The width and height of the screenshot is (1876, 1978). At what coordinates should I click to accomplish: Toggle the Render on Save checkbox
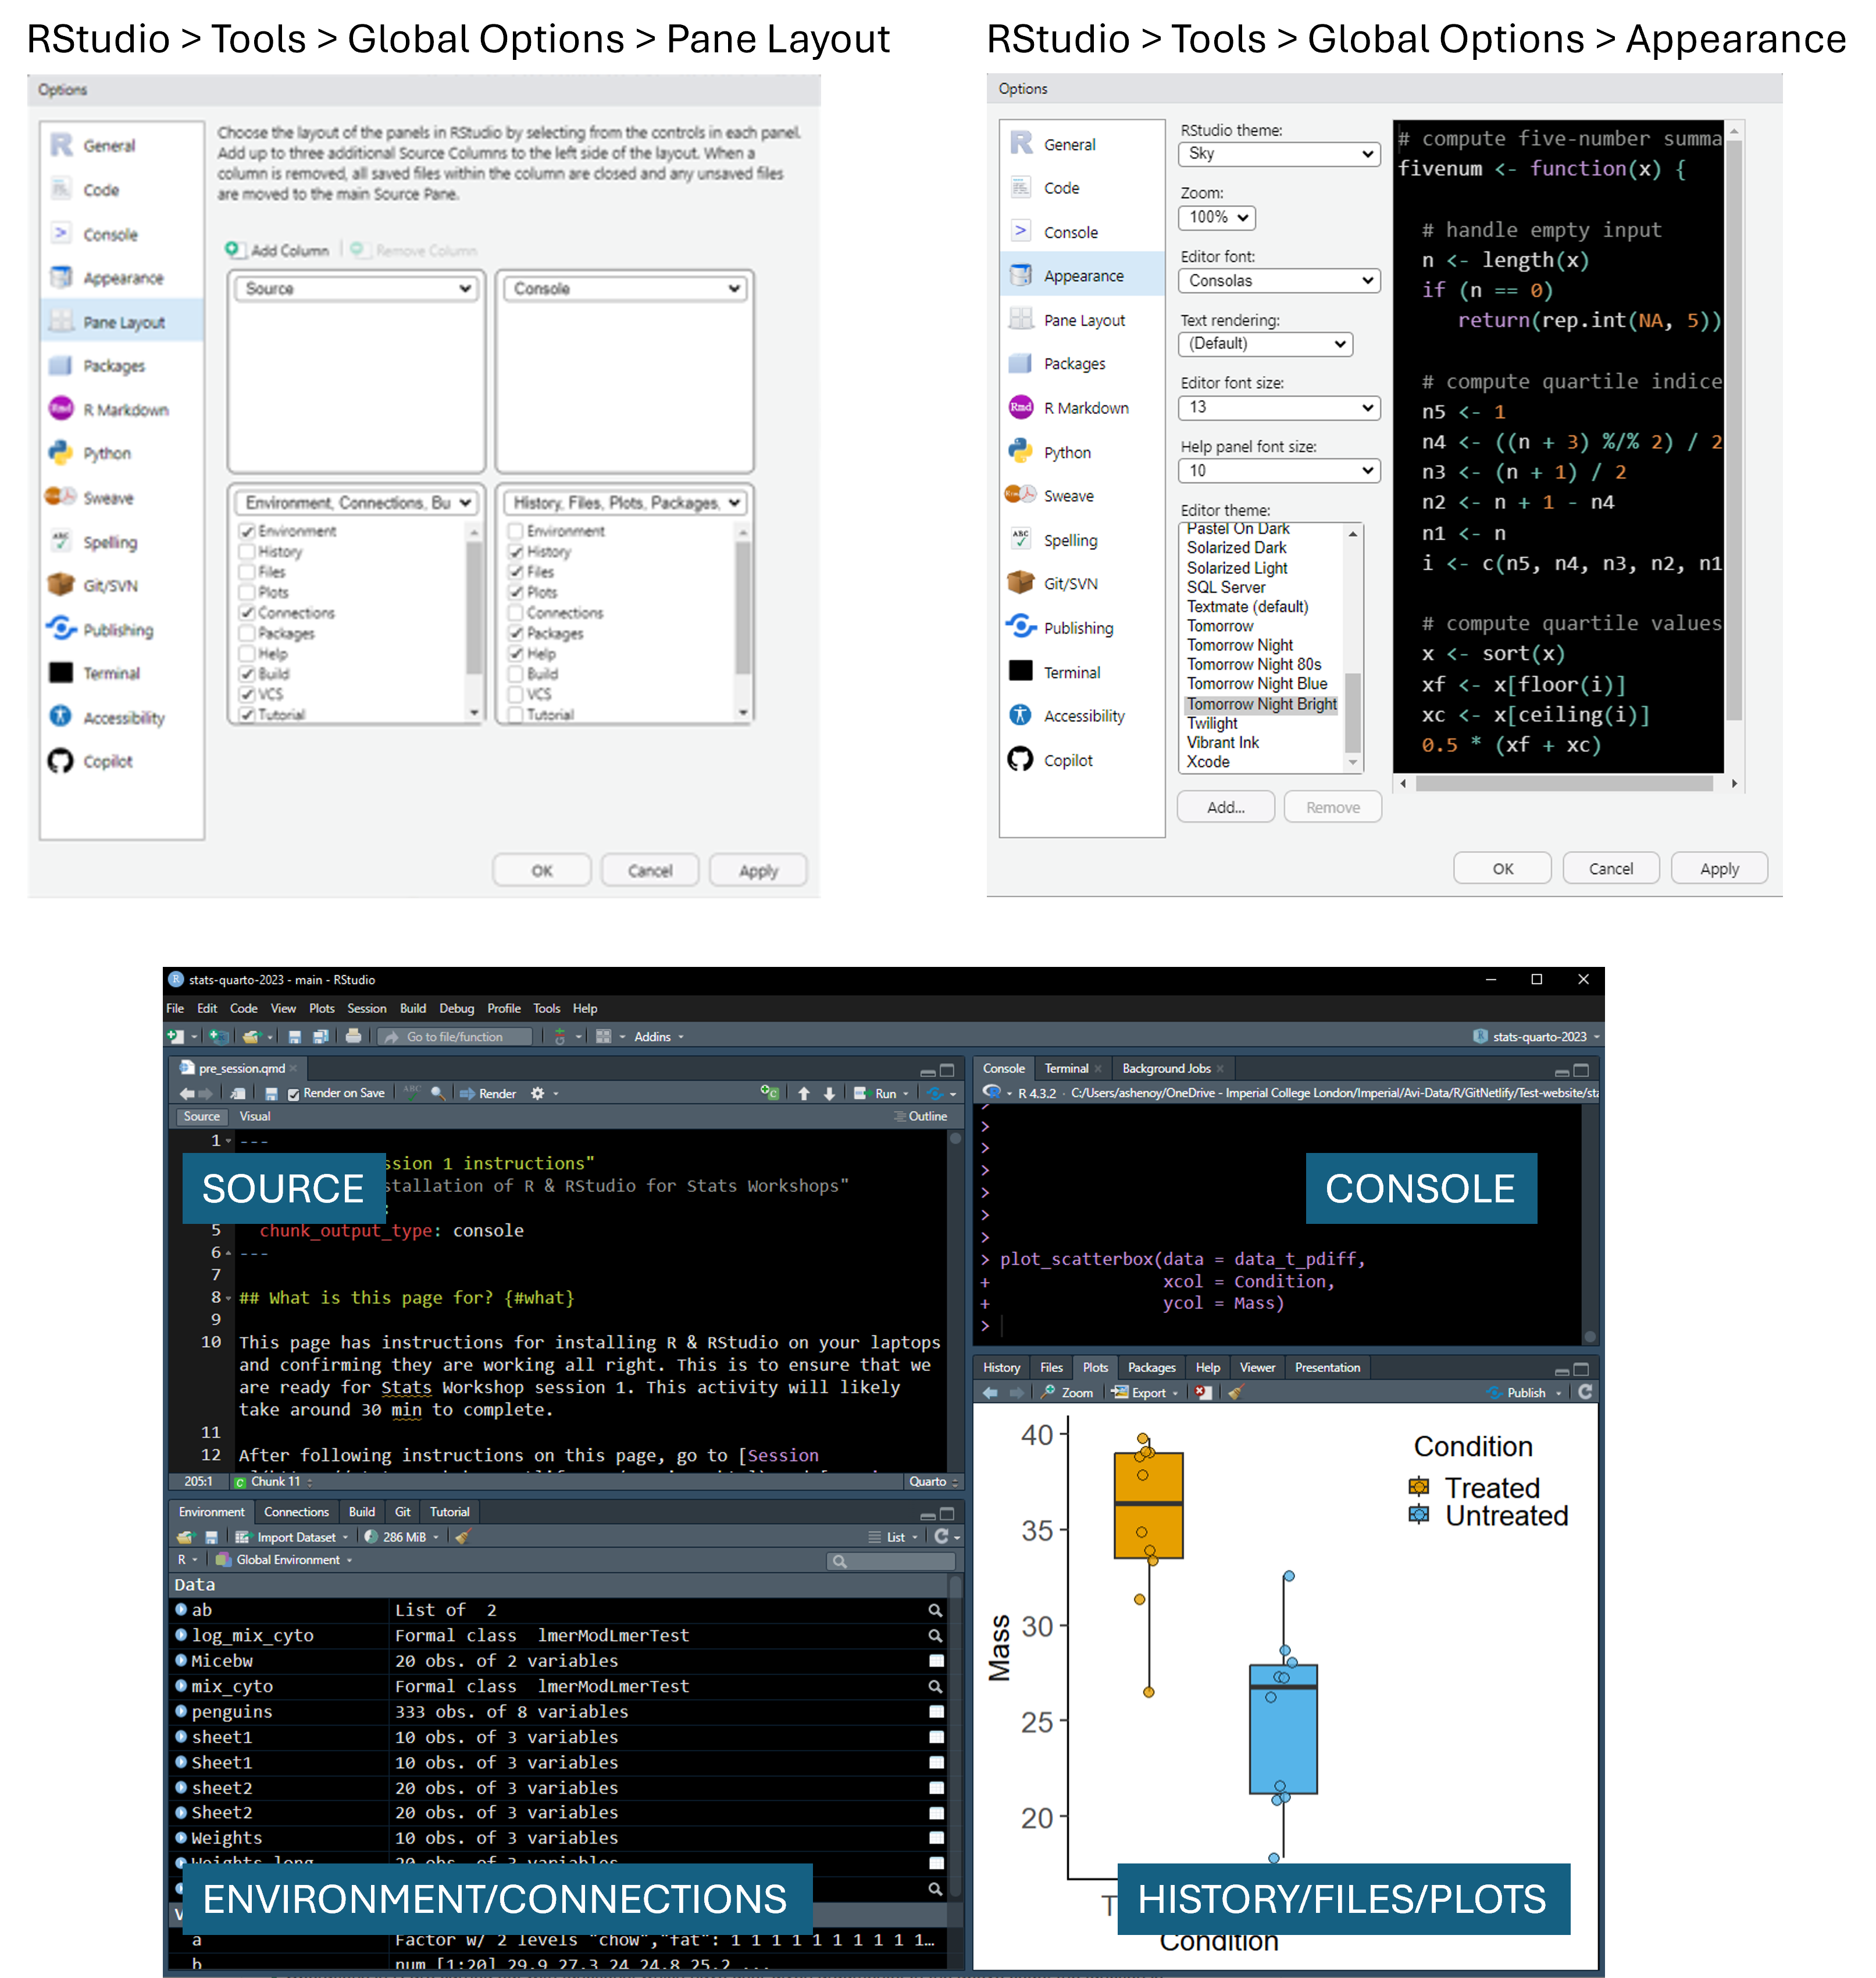(293, 1094)
